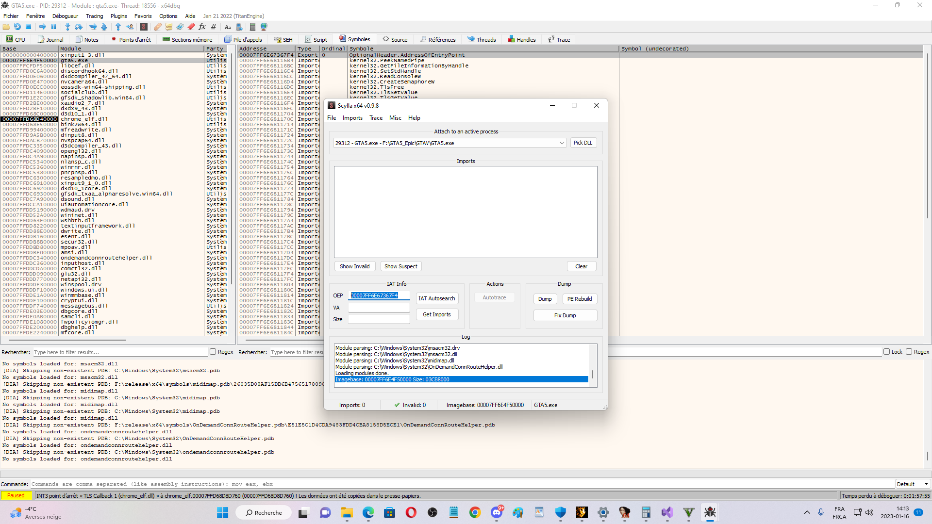Click the Fix Dump button
932x524 pixels.
(x=565, y=315)
